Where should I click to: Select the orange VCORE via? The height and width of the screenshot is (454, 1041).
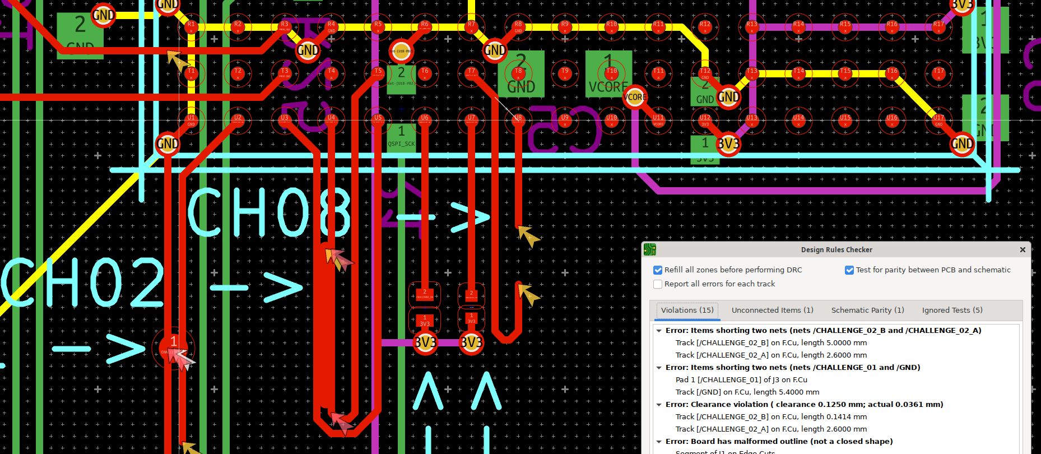tap(635, 97)
